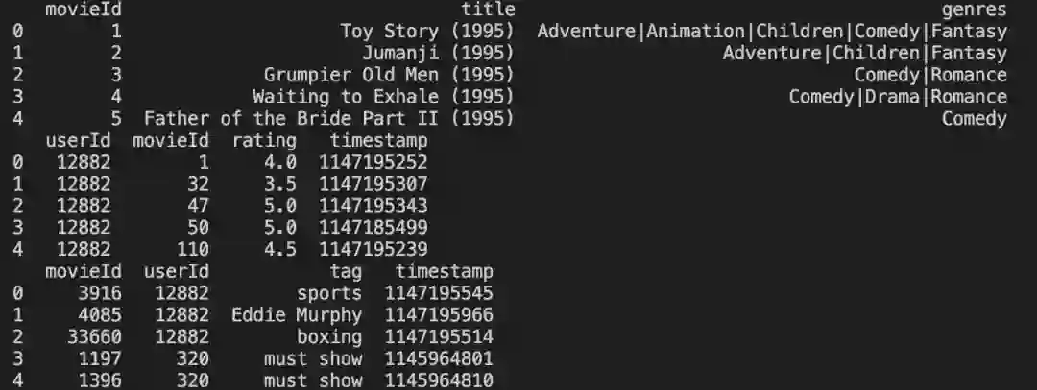Select the "sports" tag value

click(329, 293)
